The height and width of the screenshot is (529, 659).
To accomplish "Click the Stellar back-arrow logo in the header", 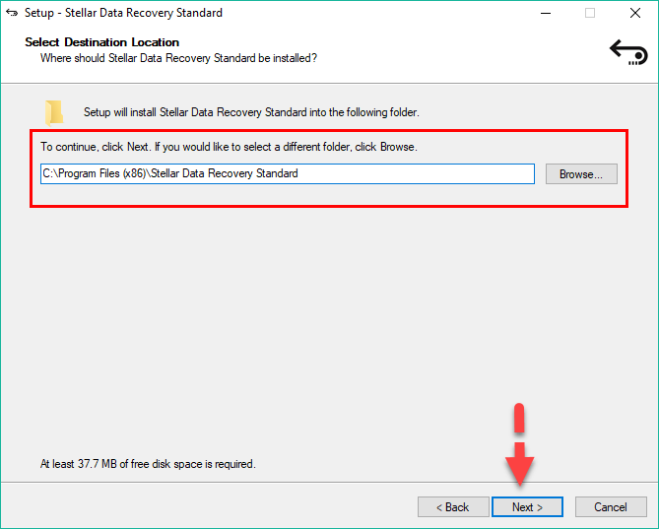I will click(627, 50).
